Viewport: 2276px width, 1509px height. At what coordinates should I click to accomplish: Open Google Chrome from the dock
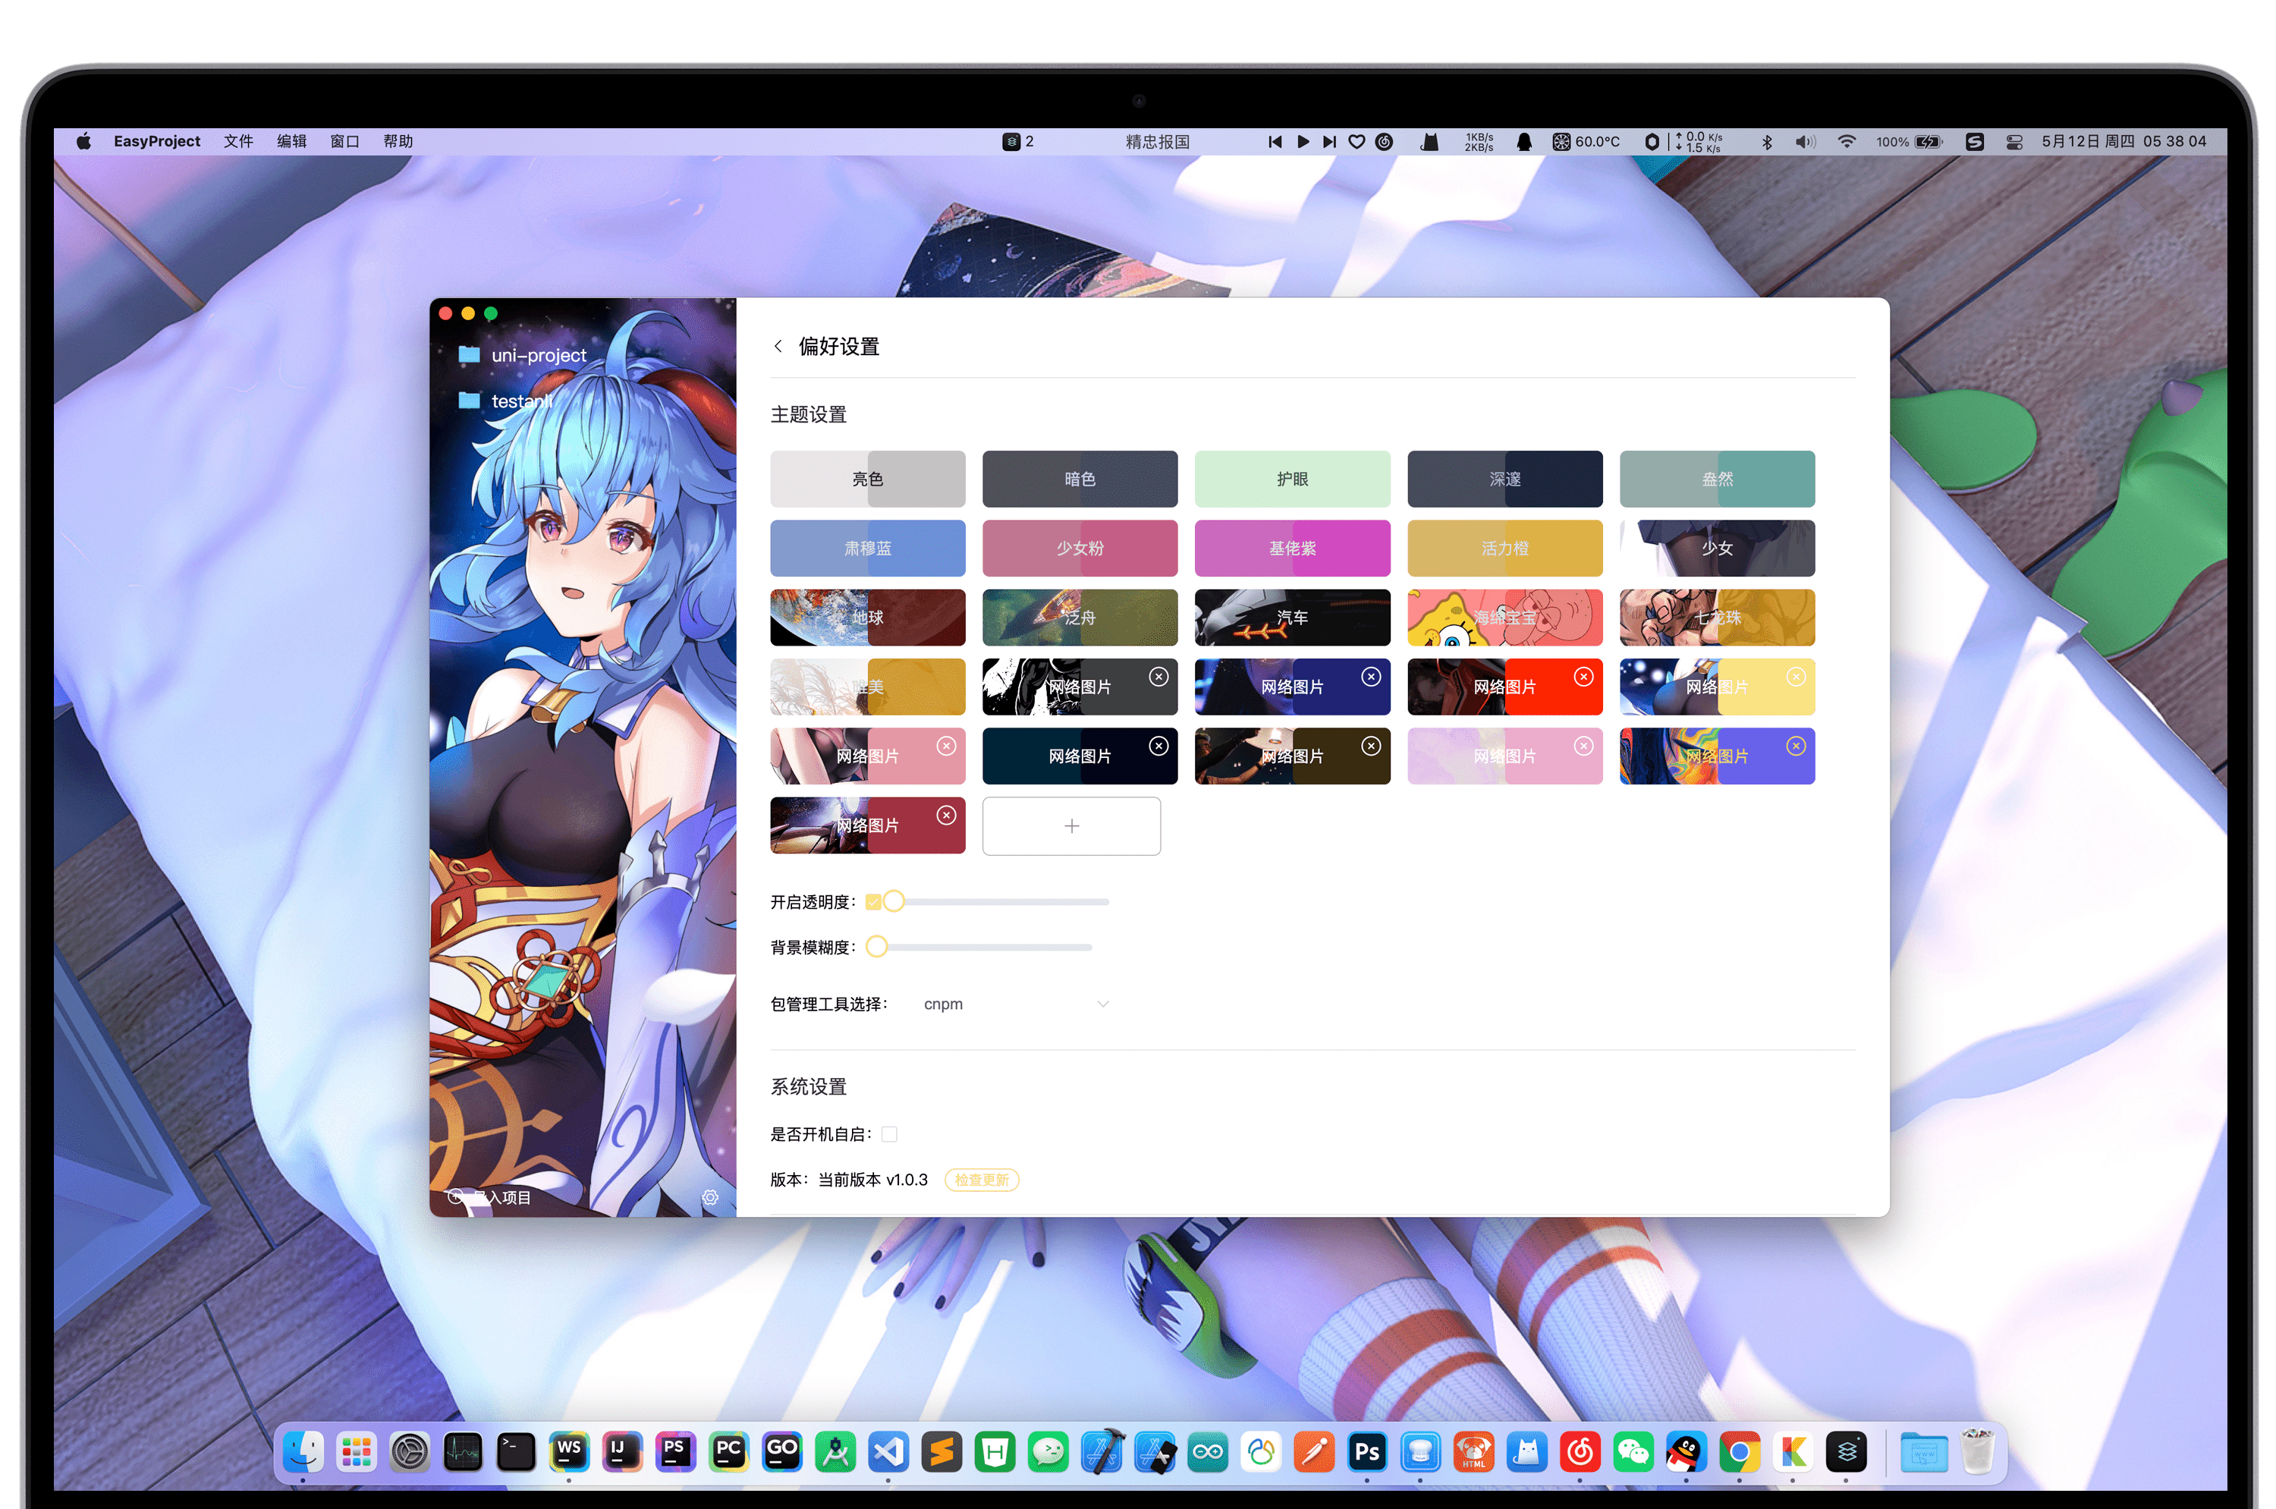[1739, 1451]
